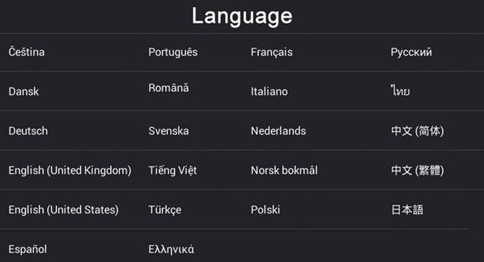Viewport: 484px width, 262px height.
Task: Select Português option
Action: (x=173, y=53)
